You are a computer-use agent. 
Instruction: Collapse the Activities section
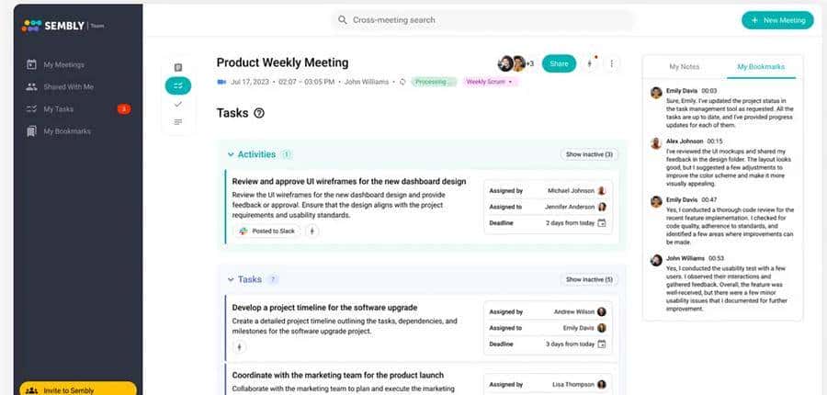coord(230,154)
